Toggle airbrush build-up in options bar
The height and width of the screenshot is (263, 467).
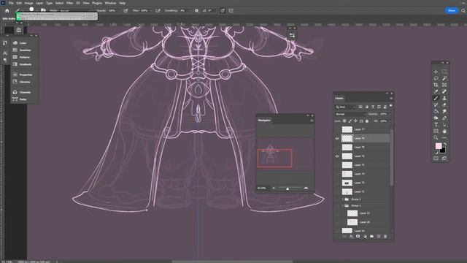click(158, 10)
